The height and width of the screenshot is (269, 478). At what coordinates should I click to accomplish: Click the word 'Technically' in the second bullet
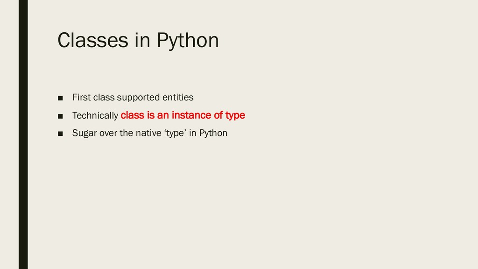pos(95,115)
